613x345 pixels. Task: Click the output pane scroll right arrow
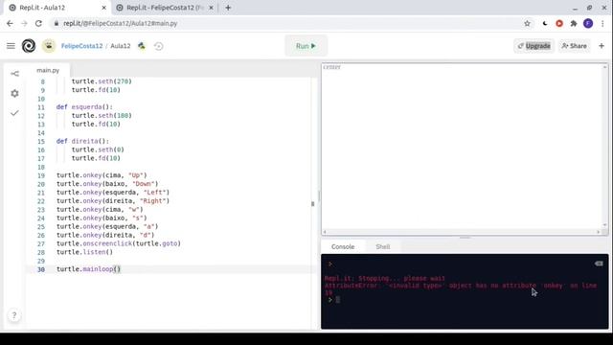click(x=598, y=232)
